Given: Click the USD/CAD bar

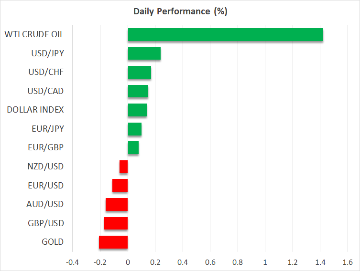Looking at the screenshot, I should coord(138,91).
